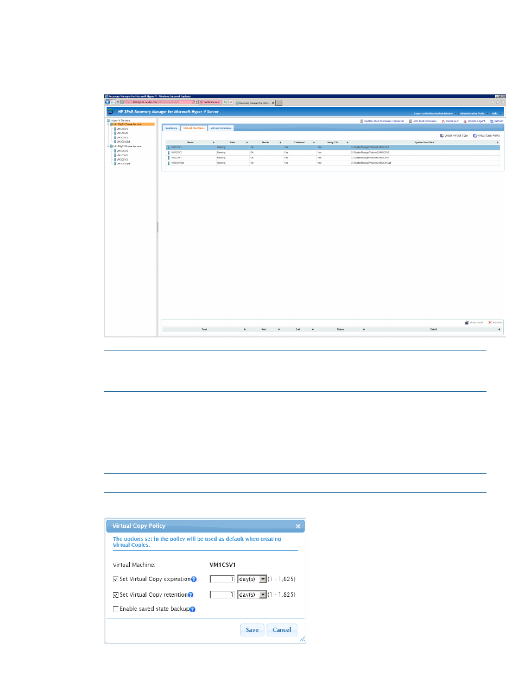
Task: Sort the table by the State column
Action: click(232, 143)
